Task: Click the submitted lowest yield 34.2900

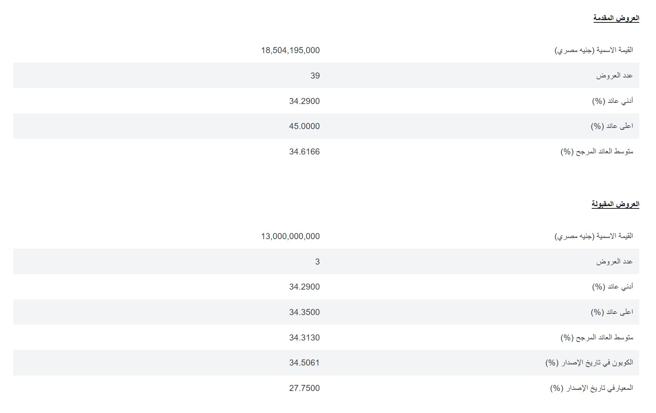Action: (x=304, y=101)
